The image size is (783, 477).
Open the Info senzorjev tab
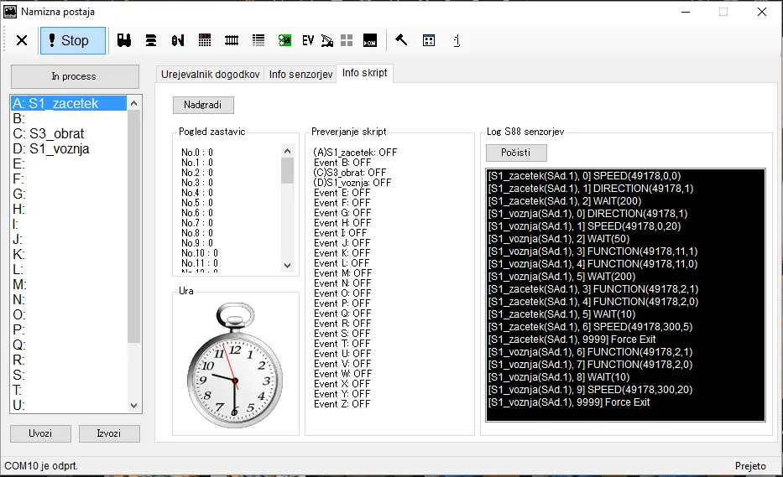pyautogui.click(x=300, y=75)
